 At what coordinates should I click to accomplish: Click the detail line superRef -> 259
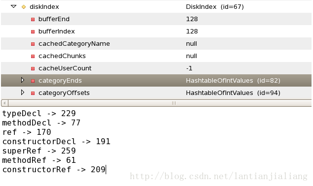click(39, 151)
